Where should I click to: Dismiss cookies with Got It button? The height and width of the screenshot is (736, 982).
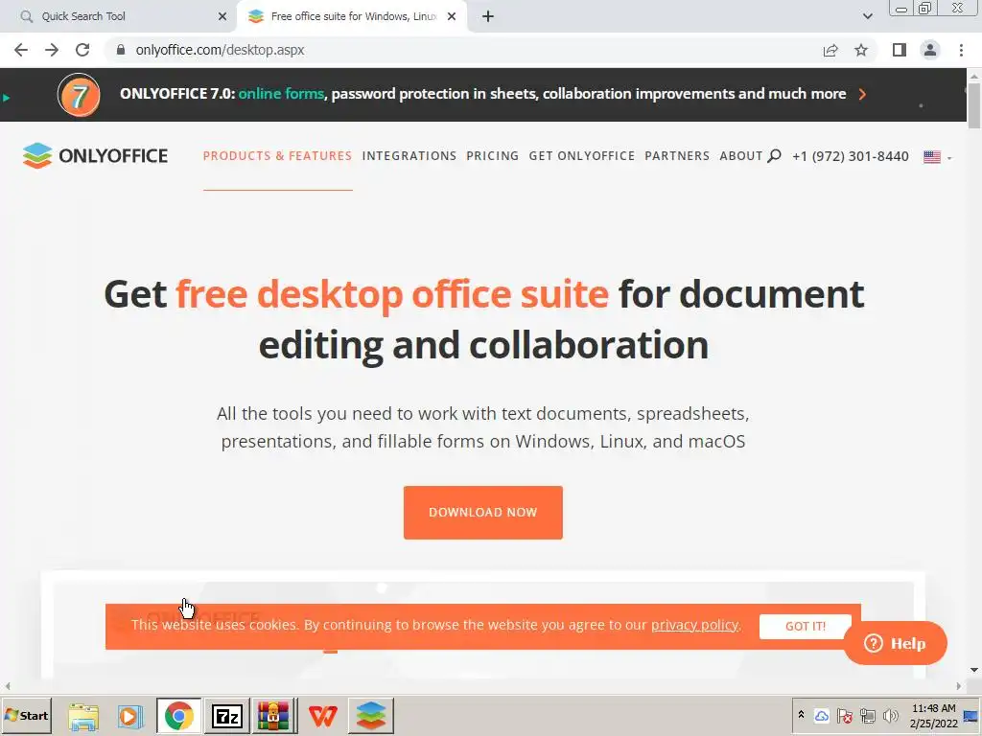point(806,627)
